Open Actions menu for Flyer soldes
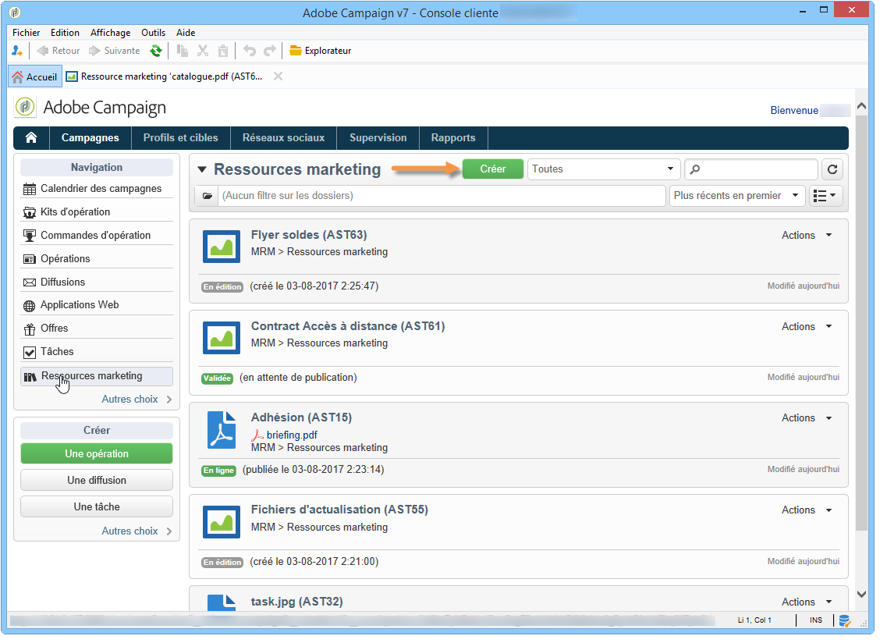 (x=807, y=236)
